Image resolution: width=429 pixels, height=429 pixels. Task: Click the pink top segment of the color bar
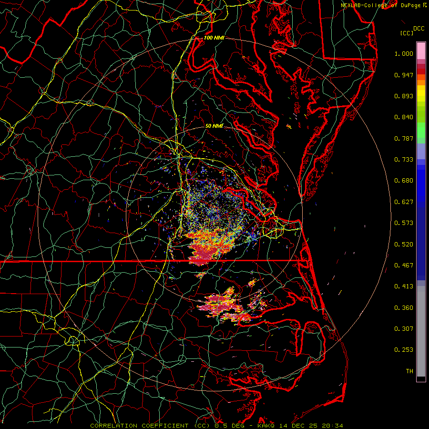click(x=421, y=51)
